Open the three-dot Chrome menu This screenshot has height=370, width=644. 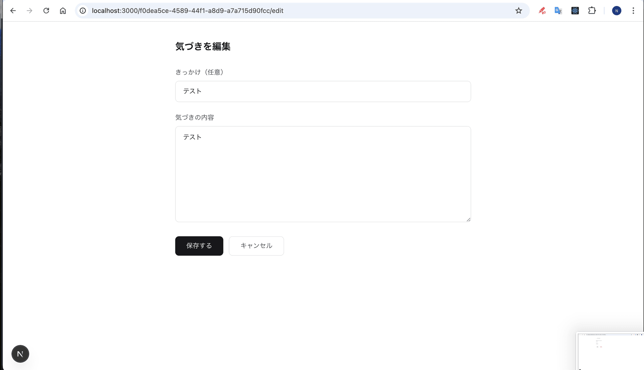633,10
